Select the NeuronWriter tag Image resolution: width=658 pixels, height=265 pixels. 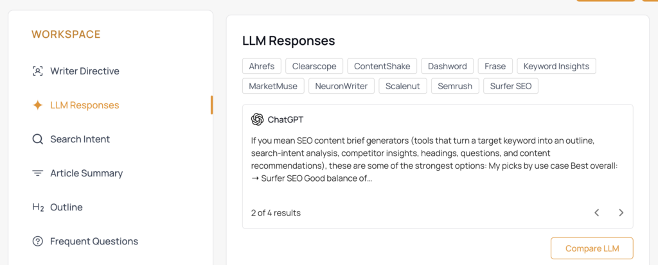(342, 87)
